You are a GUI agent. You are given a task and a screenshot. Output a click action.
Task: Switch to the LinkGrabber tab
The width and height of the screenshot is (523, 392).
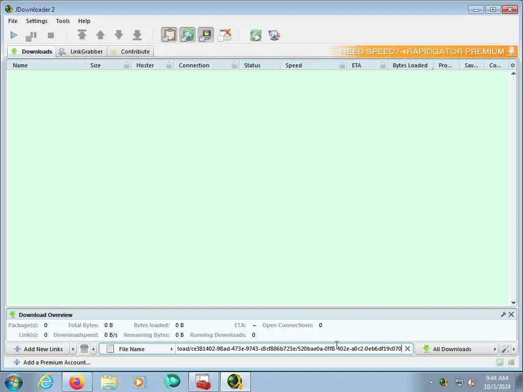(81, 52)
